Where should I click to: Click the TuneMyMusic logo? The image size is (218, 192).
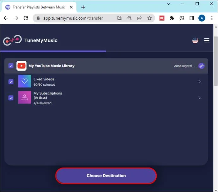coord(12,40)
